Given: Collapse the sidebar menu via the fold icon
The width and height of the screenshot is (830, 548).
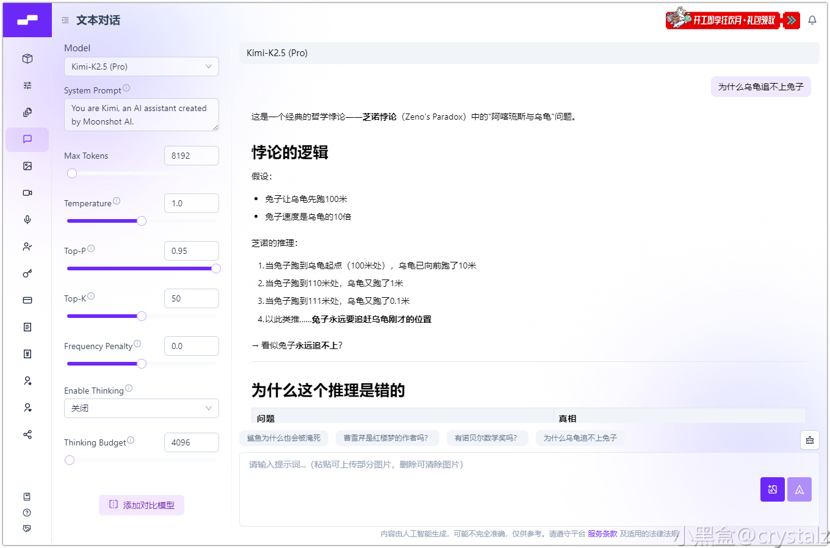Looking at the screenshot, I should click(65, 20).
